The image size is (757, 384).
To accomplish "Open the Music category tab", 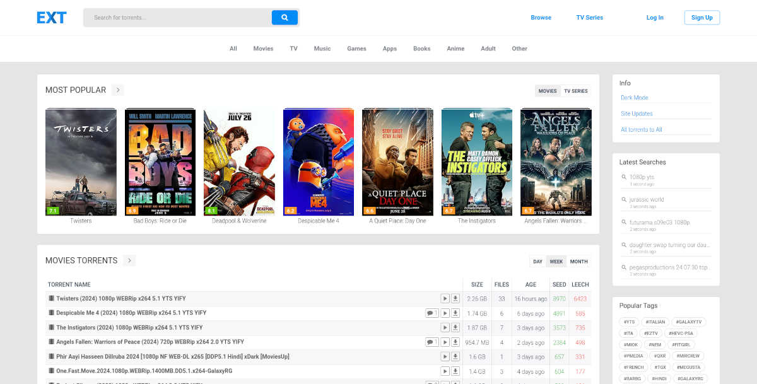I will click(322, 49).
